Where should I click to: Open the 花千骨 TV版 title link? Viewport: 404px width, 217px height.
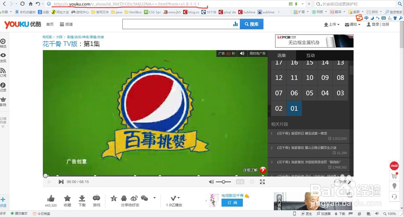click(60, 44)
